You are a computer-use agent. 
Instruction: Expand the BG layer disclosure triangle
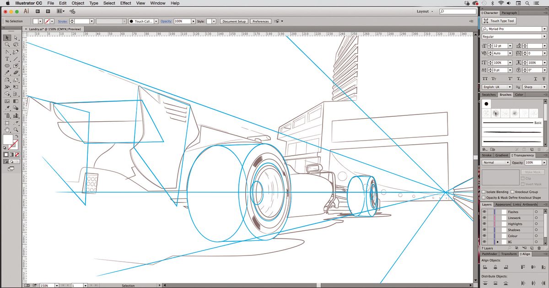click(498, 242)
